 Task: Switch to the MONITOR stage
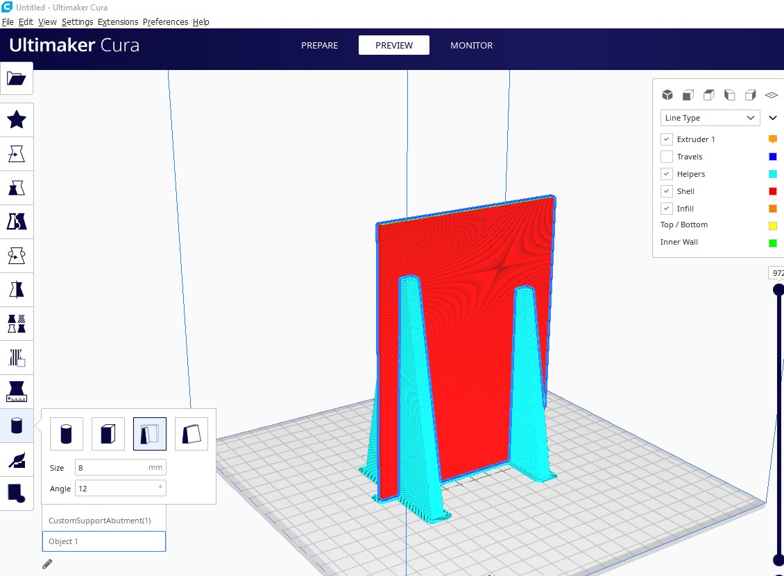click(472, 46)
